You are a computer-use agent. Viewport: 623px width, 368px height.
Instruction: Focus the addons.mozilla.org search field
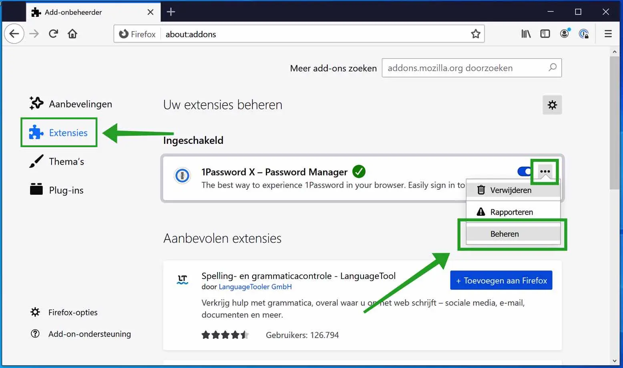[472, 68]
